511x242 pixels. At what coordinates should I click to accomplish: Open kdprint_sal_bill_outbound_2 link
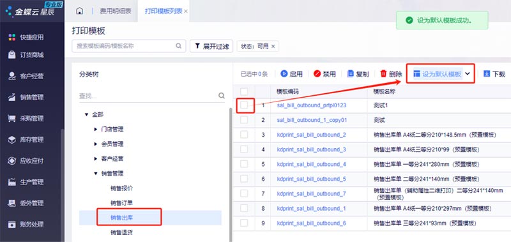coord(312,135)
